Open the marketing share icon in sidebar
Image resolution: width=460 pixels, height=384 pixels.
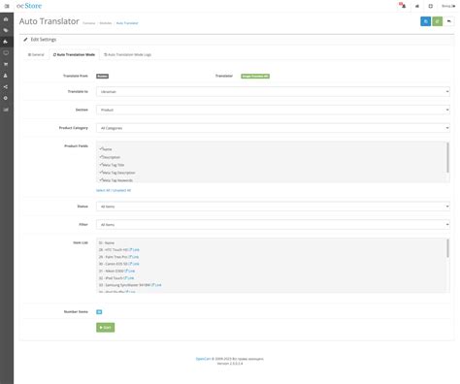click(x=6, y=87)
